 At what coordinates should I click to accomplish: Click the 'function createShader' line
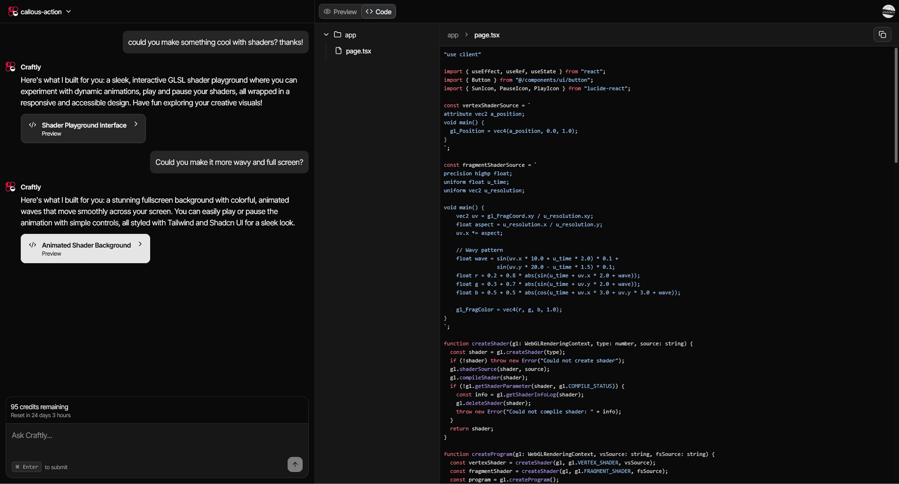pos(568,343)
